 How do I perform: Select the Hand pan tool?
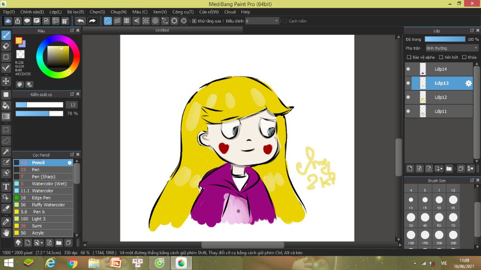(x=6, y=232)
